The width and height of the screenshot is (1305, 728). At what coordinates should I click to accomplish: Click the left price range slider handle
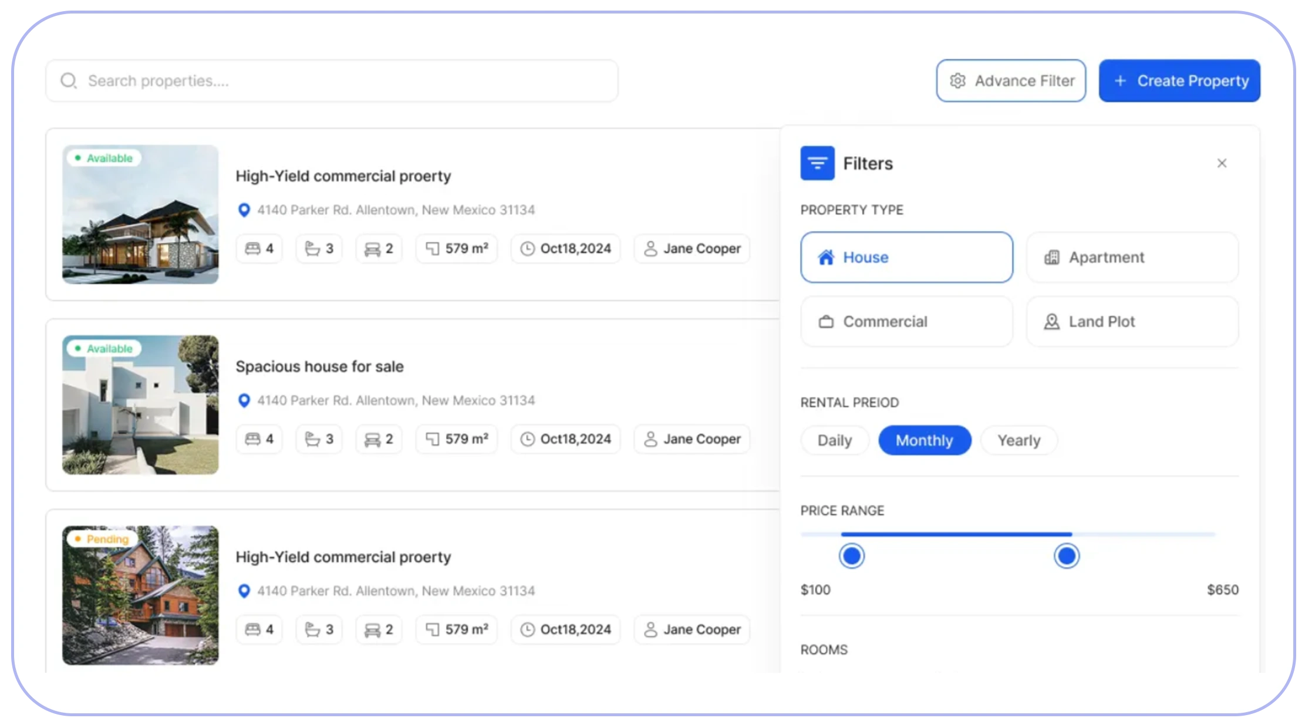pyautogui.click(x=851, y=555)
